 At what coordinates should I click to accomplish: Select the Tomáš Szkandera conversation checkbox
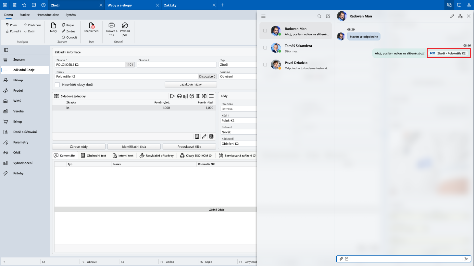tap(265, 48)
